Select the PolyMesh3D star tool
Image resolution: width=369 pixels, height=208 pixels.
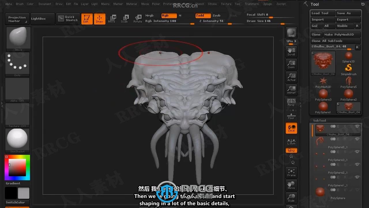click(x=323, y=83)
